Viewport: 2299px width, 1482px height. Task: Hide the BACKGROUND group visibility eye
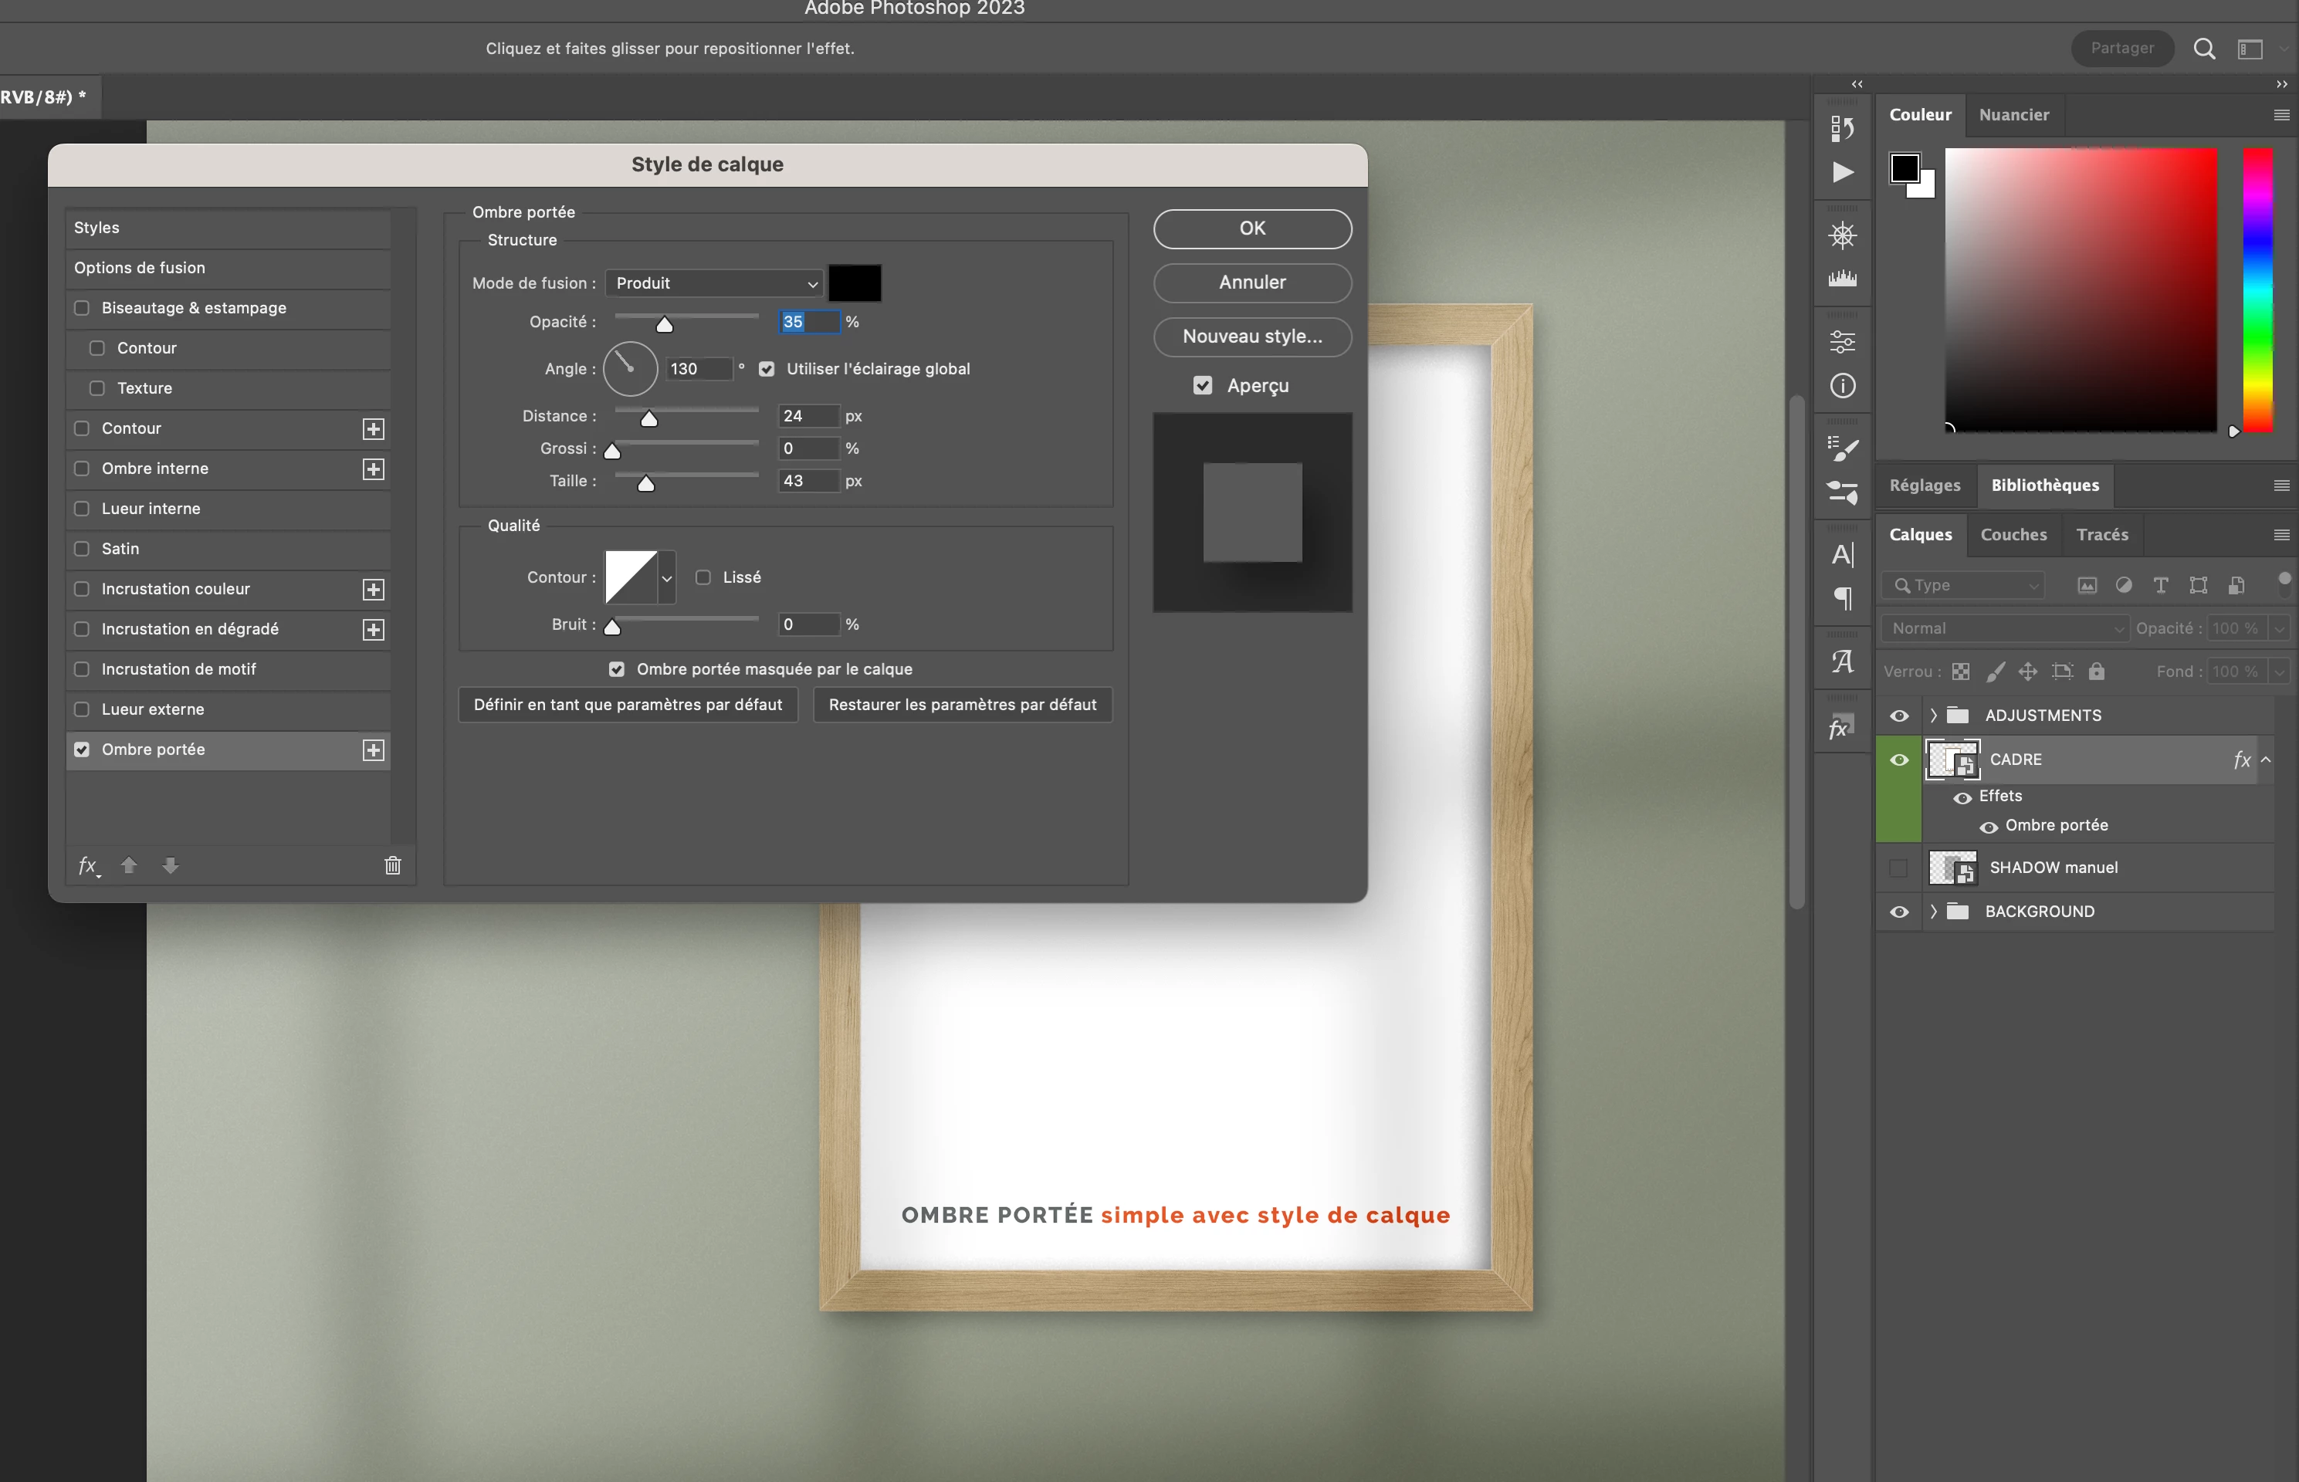(x=1898, y=912)
